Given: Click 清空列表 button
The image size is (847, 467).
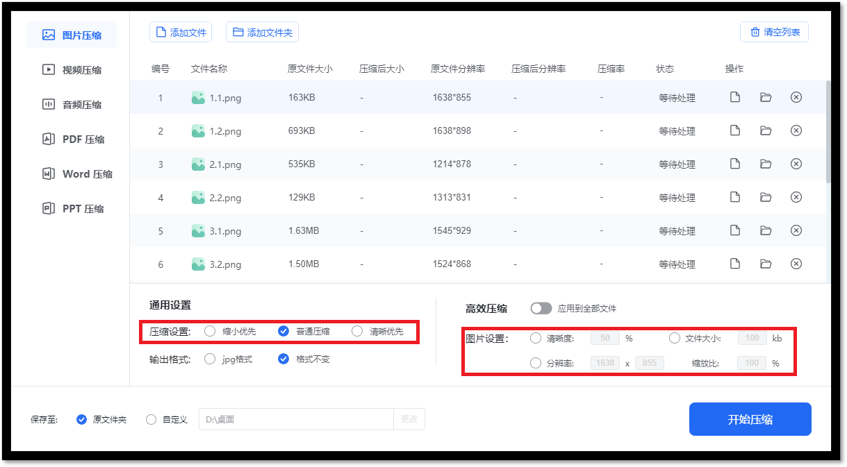Looking at the screenshot, I should pyautogui.click(x=774, y=32).
